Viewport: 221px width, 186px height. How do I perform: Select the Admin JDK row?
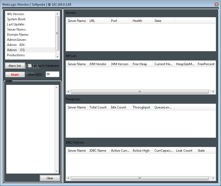(31, 45)
